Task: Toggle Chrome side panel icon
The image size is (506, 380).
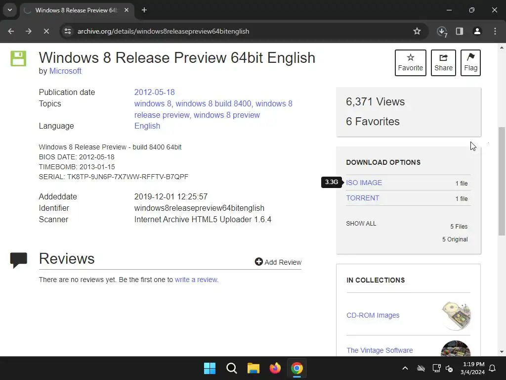Action: pos(460,31)
